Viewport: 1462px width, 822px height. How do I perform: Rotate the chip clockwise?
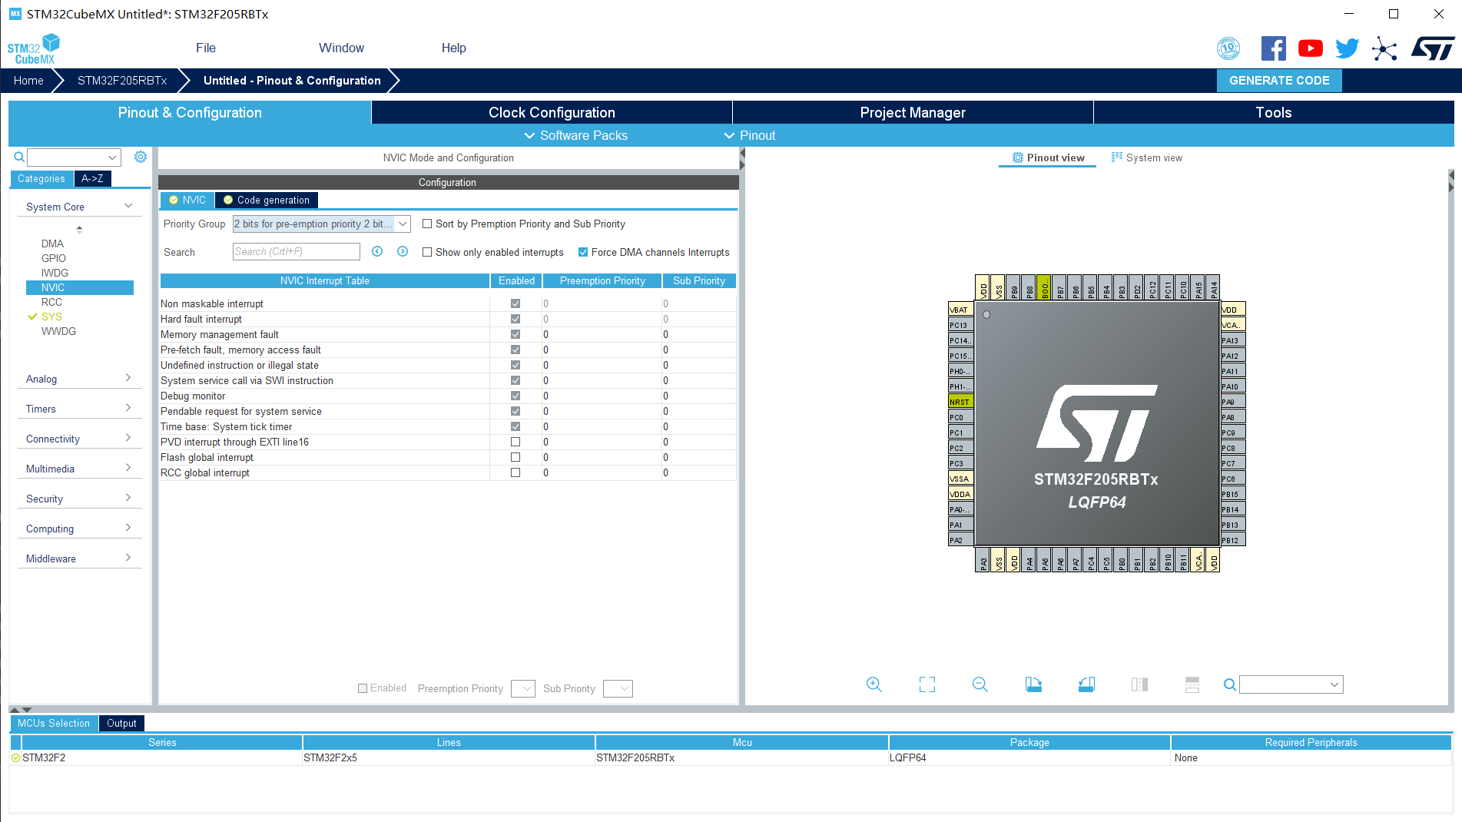tap(1033, 684)
